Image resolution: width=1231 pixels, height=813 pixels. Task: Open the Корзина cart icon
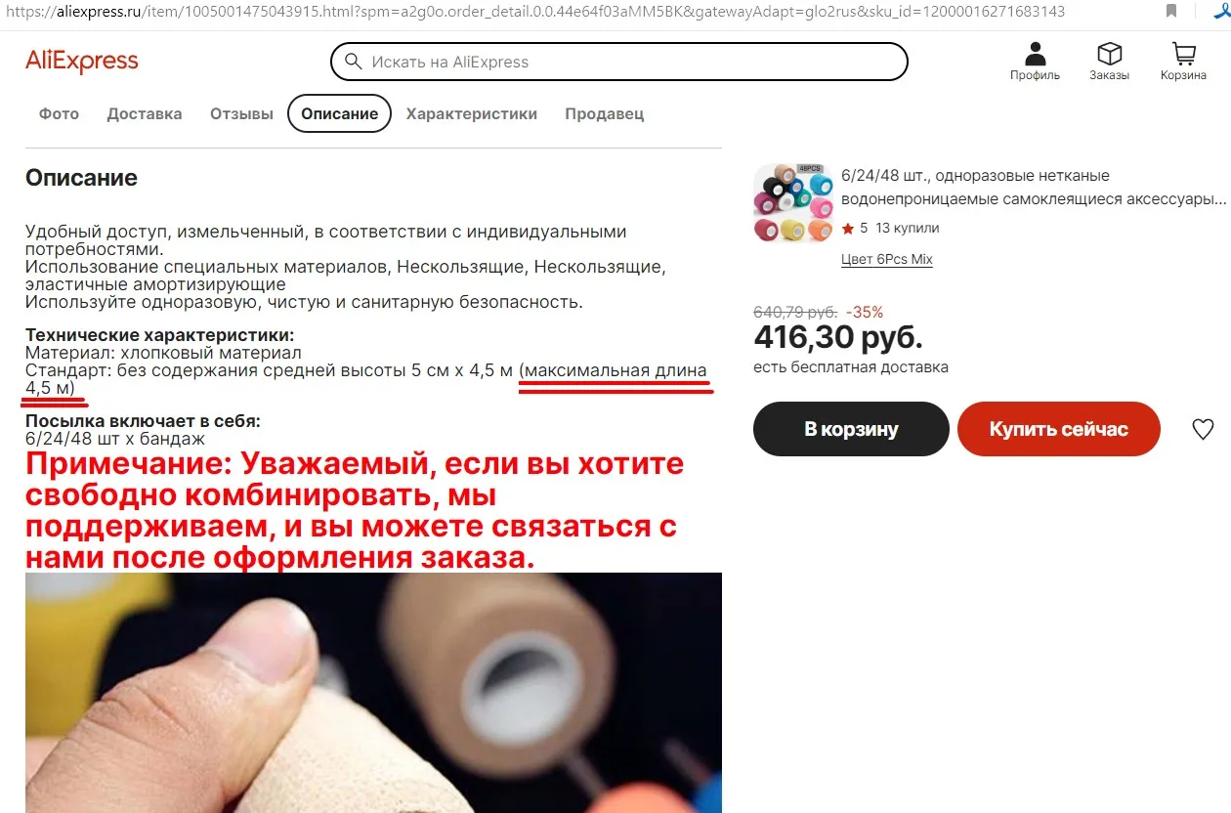point(1183,54)
